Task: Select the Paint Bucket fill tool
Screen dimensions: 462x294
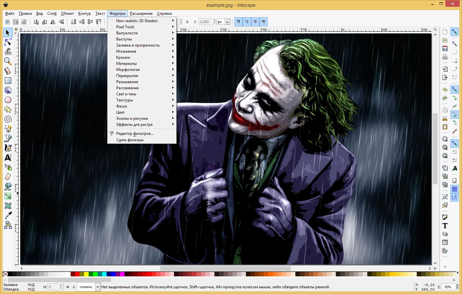Action: 8,186
